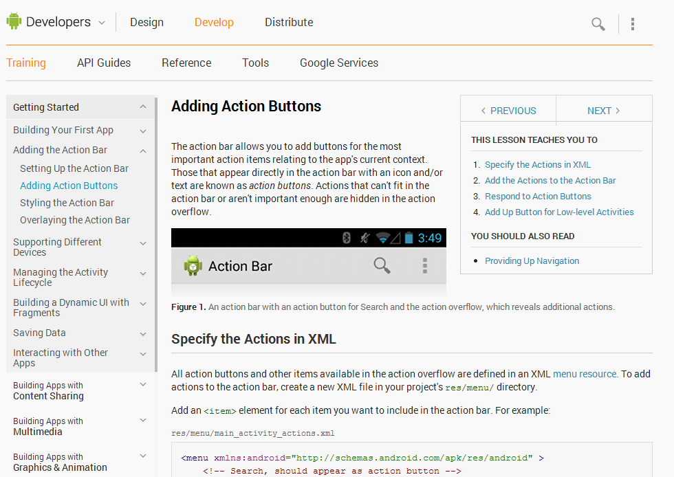Jump to Add the Actions to the Action Bar
This screenshot has height=477, width=674.
(x=550, y=181)
